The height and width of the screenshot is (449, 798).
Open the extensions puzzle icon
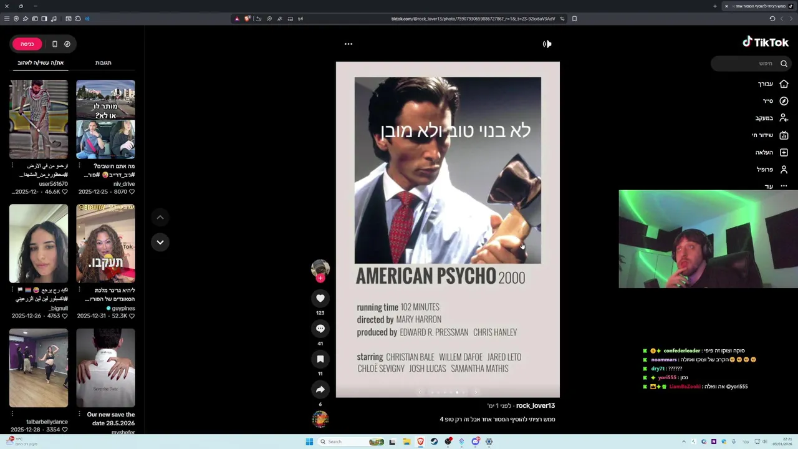[78, 19]
